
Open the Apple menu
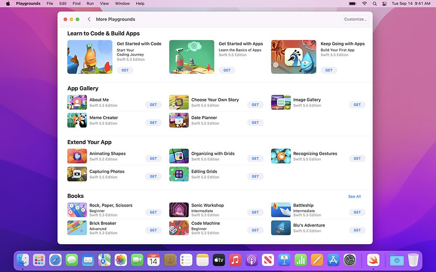click(8, 3)
